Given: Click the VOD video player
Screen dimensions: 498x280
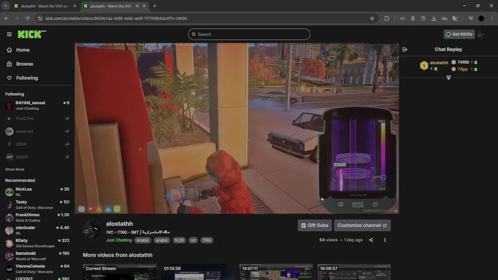Looking at the screenshot, I should [x=237, y=128].
